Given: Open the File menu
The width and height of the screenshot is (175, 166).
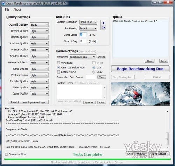Looking at the screenshot, I should tap(7, 9).
